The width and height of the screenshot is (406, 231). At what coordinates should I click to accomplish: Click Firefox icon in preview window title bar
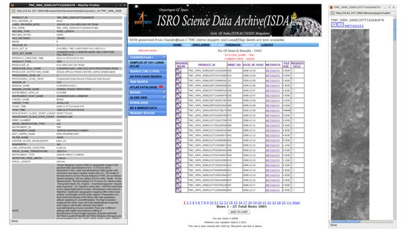pyautogui.click(x=331, y=8)
